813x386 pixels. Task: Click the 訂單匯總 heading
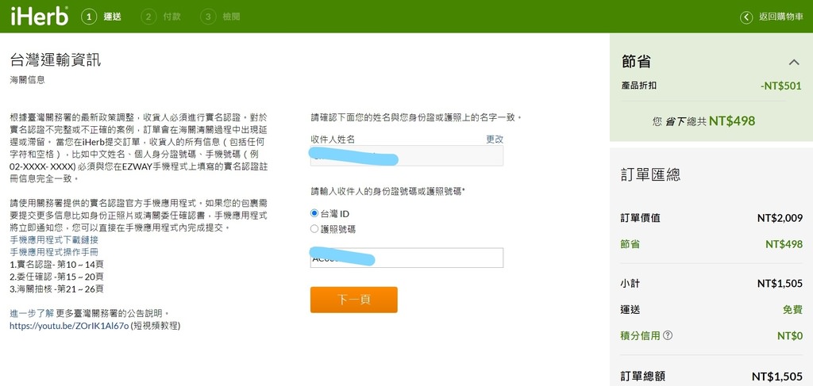tap(650, 174)
